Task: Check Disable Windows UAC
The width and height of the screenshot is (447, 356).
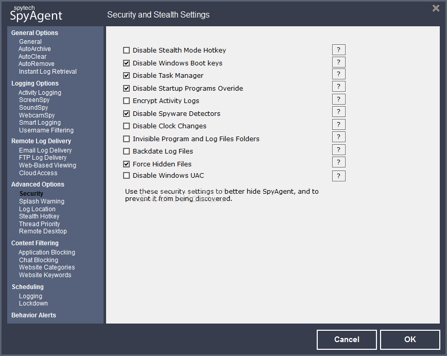Action: click(126, 176)
